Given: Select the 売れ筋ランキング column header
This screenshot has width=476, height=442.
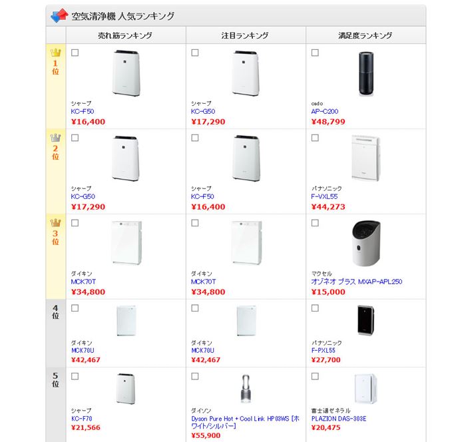Looking at the screenshot, I should [125, 35].
